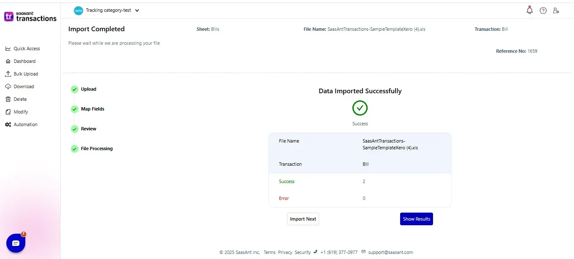Click the Download cloud icon
The image size is (574, 259).
click(8, 86)
